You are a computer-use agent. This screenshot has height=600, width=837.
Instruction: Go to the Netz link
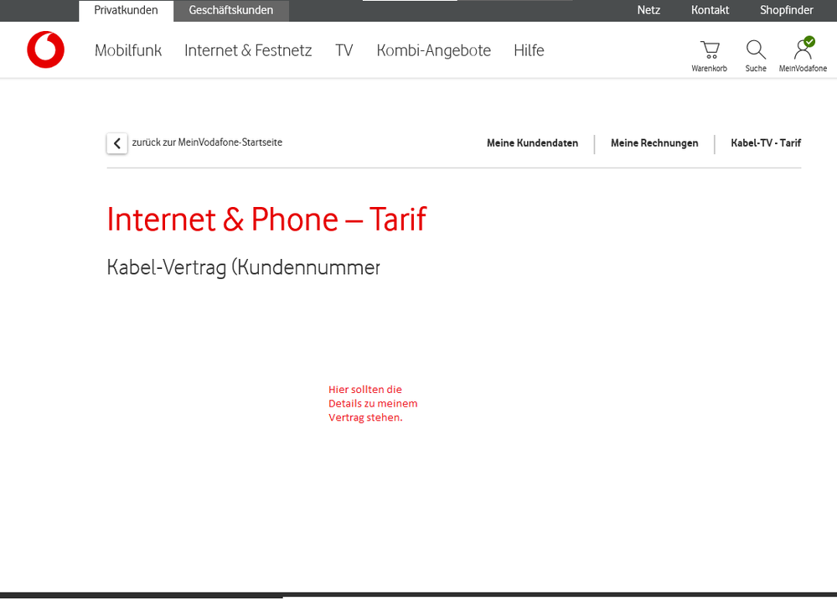pos(648,10)
